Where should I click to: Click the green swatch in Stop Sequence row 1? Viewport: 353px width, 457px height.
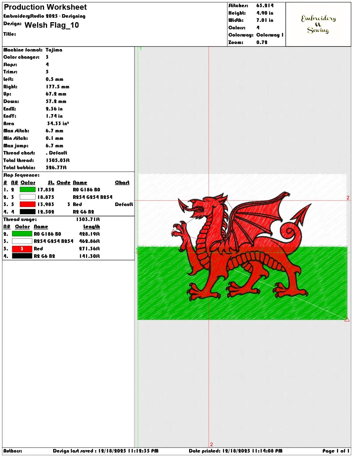pyautogui.click(x=28, y=190)
